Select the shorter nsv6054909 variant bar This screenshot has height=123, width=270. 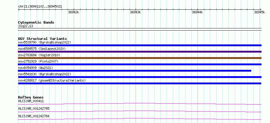134,71
